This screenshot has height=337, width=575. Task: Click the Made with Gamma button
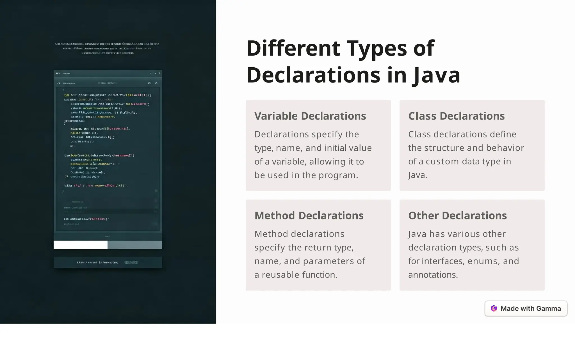point(526,308)
